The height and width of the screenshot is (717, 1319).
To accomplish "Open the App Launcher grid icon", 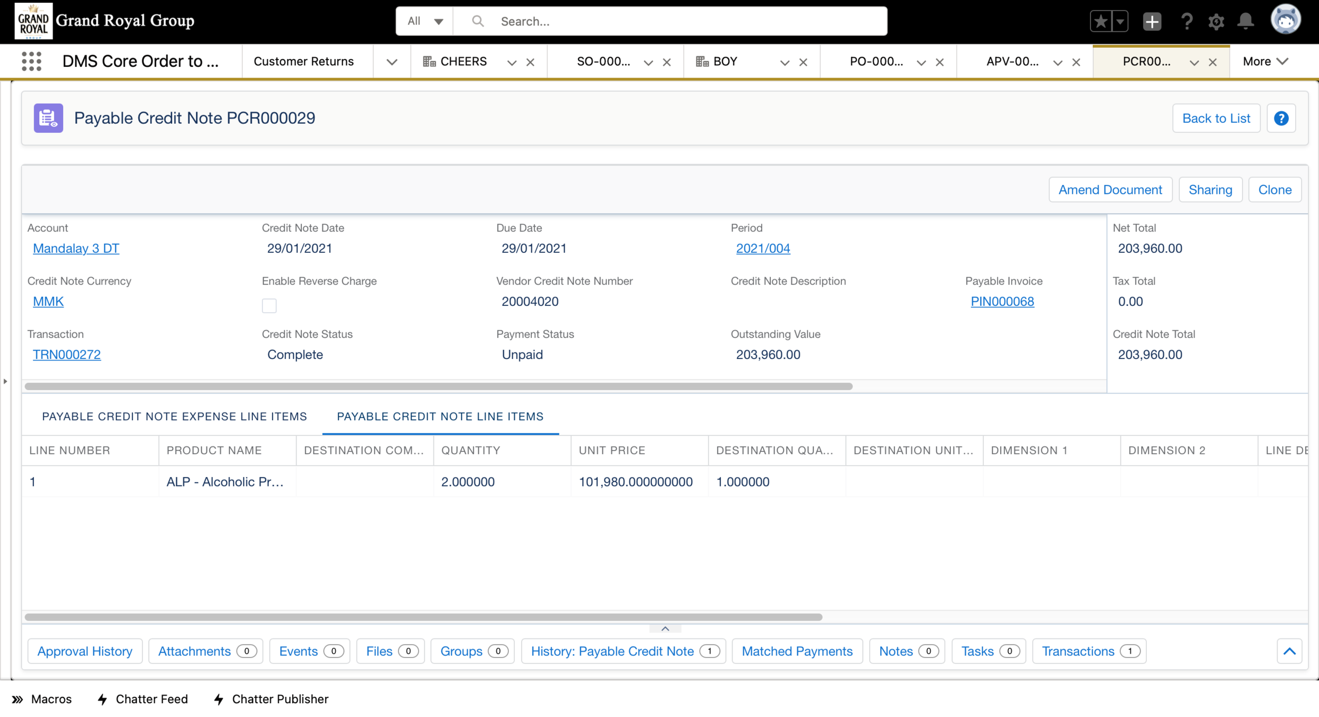I will (31, 62).
